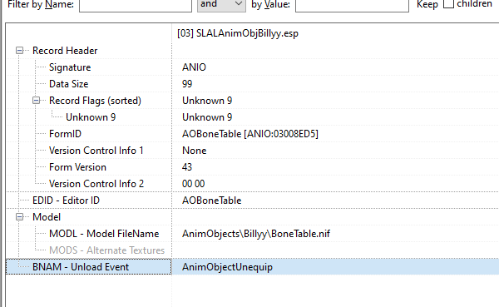
Task: Select the SLALAnimObjBillyy.esp column header
Action: click(x=238, y=33)
